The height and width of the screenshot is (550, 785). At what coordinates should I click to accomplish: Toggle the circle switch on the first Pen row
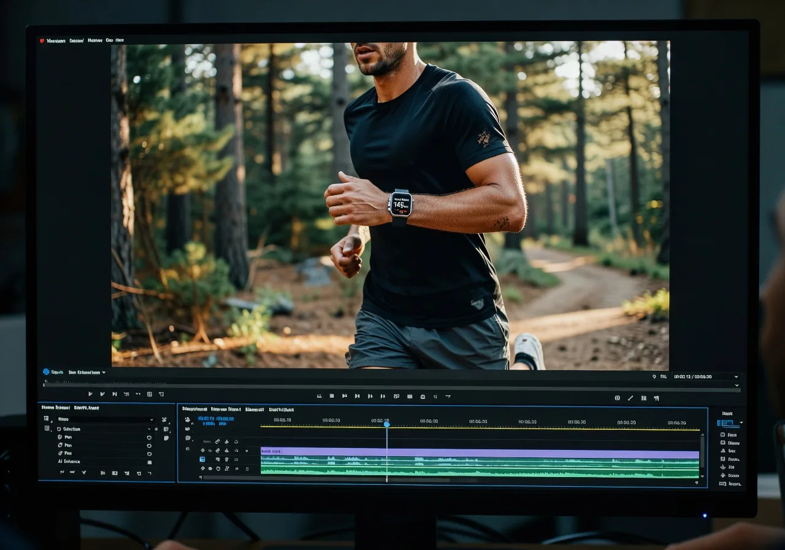148,437
